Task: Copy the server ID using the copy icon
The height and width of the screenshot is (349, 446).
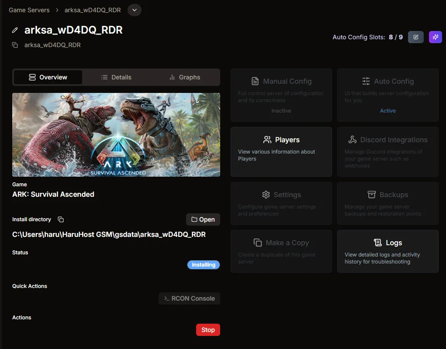Action: 14,44
